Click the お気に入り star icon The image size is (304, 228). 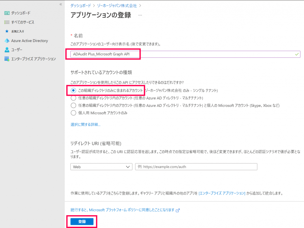click(x=7, y=31)
